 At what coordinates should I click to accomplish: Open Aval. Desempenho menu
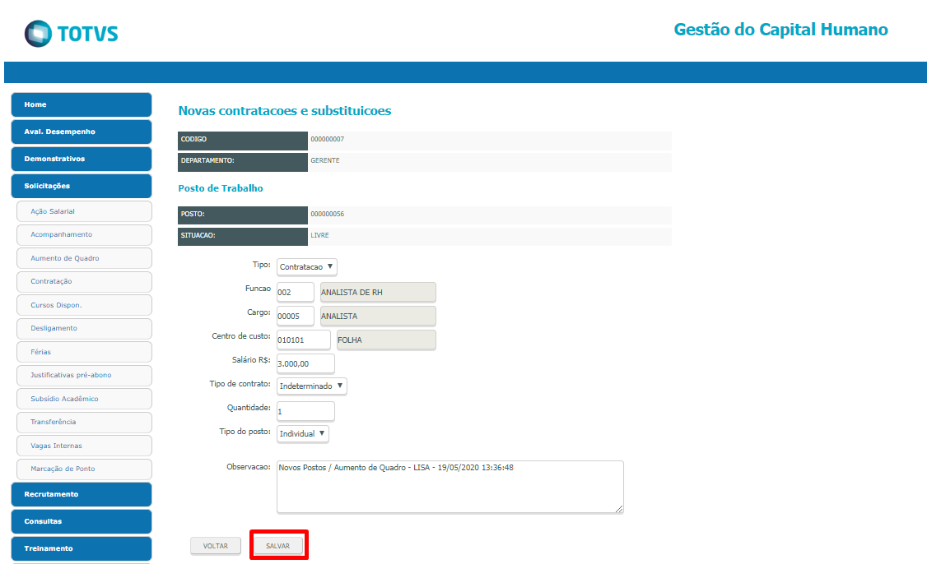(x=82, y=132)
